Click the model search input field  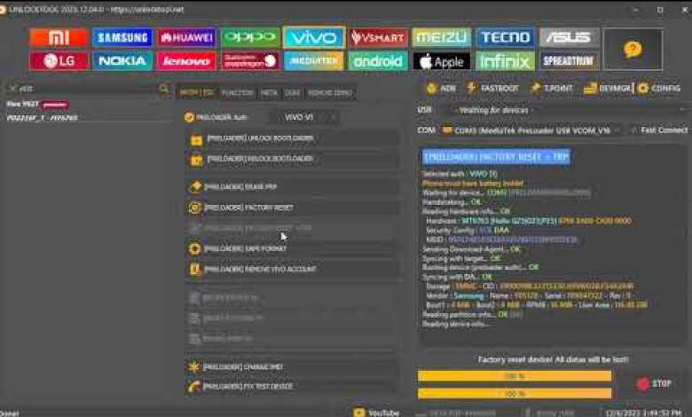[84, 89]
